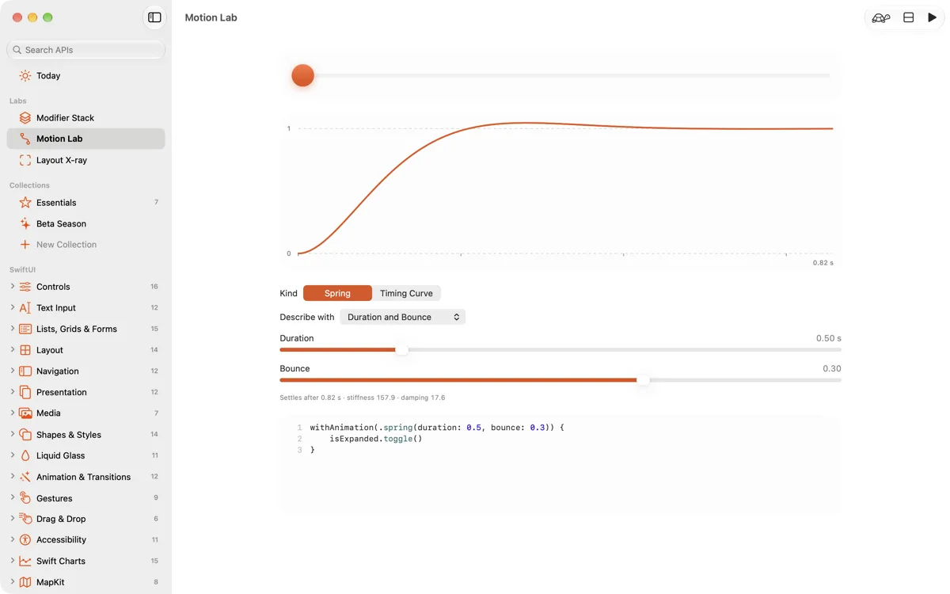Expand the Media category
Viewport: 950px width, 594px height.
pos(12,413)
